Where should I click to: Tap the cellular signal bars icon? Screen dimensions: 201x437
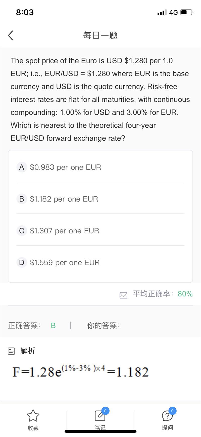[x=162, y=12]
